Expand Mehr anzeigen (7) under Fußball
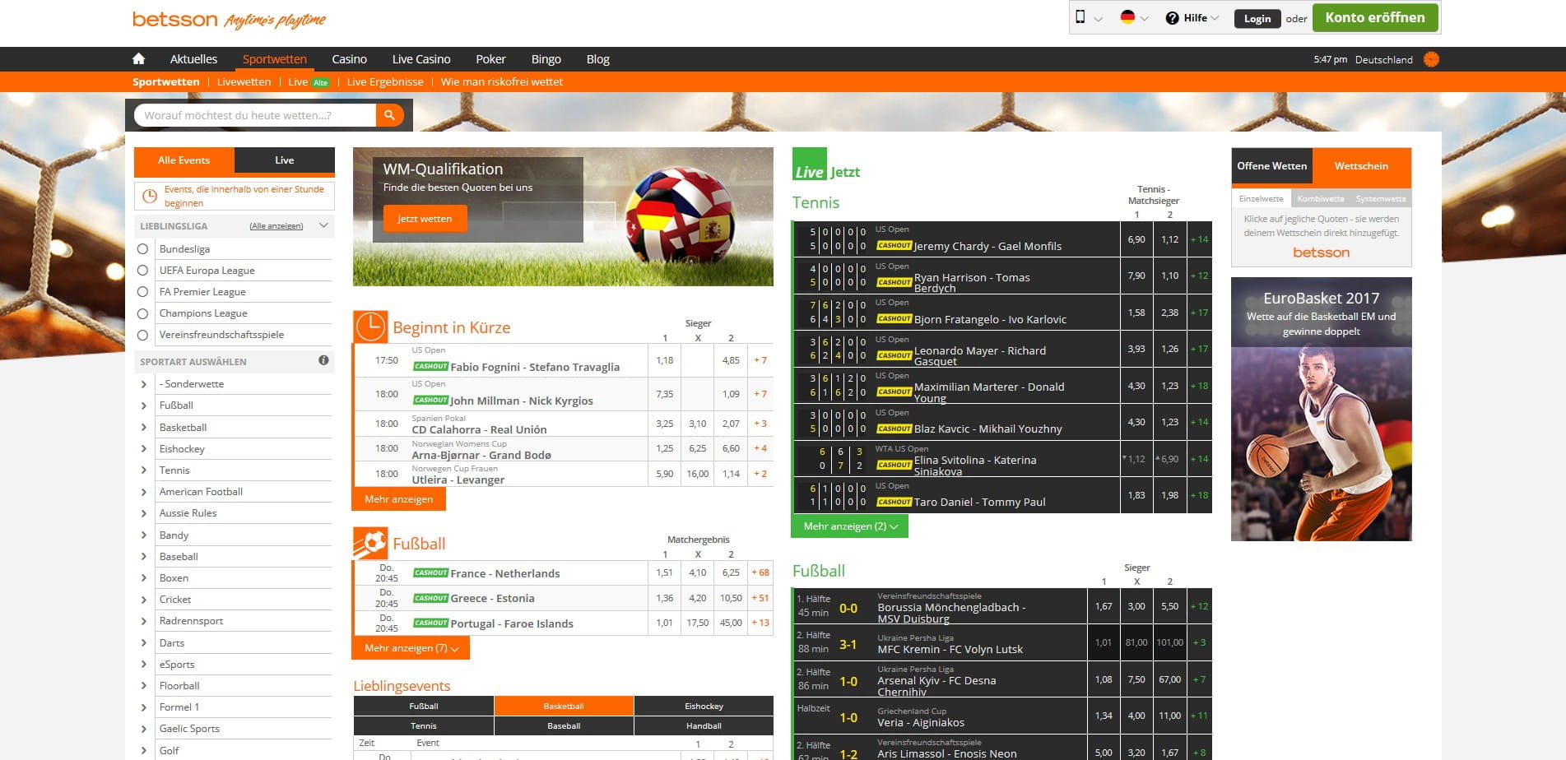1566x760 pixels. [x=411, y=647]
